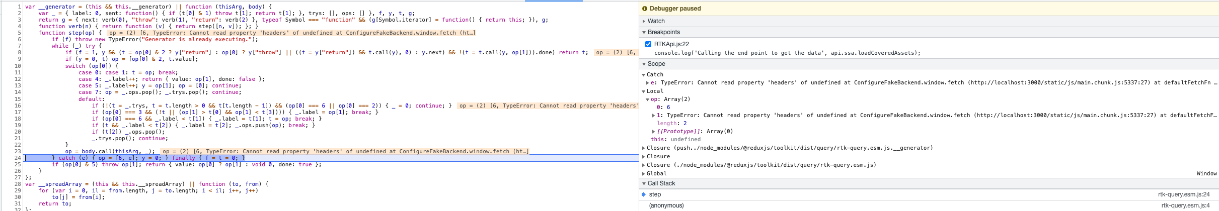Click the Debugger paused info icon
Viewport: 1219px width, 211px height.
pyautogui.click(x=645, y=9)
